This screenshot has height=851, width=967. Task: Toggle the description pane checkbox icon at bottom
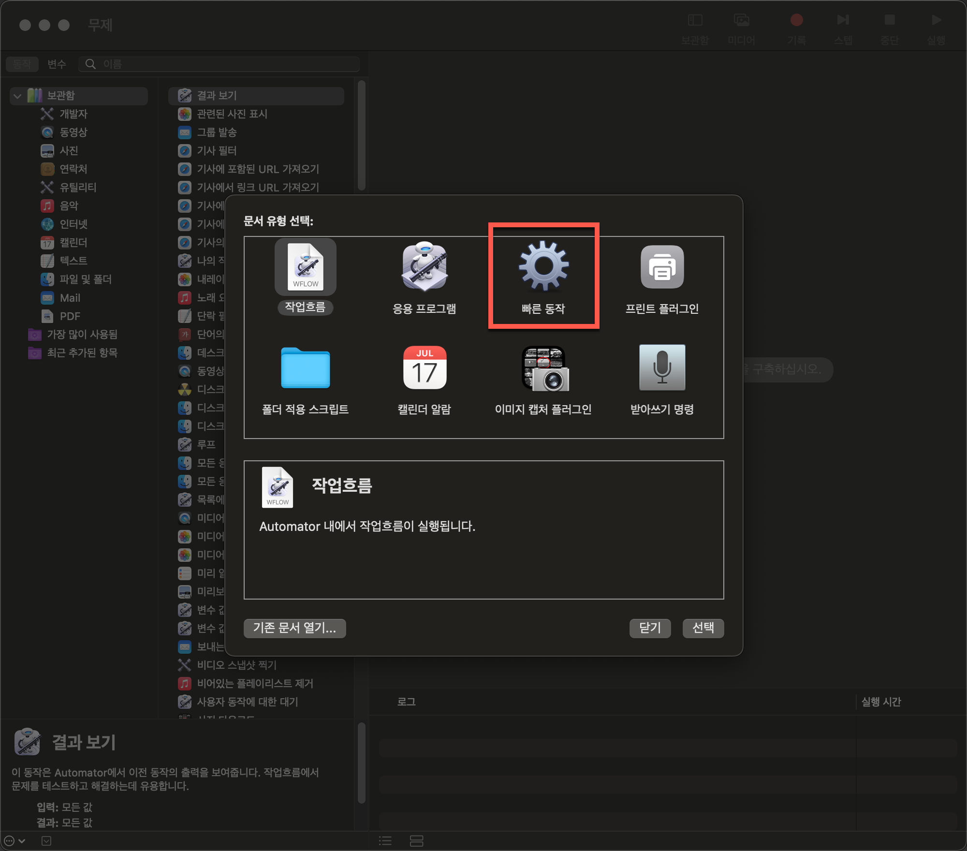(x=46, y=841)
